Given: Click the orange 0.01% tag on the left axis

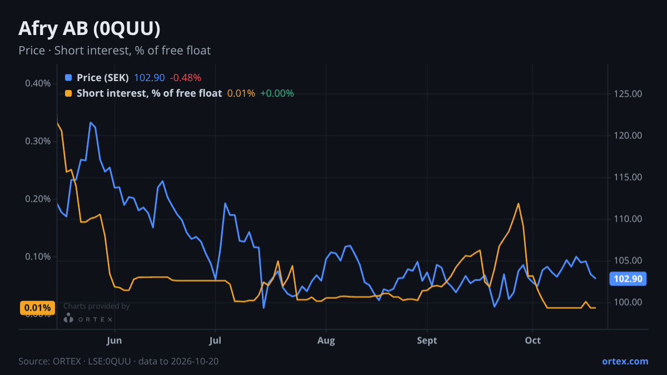Looking at the screenshot, I should pyautogui.click(x=38, y=308).
